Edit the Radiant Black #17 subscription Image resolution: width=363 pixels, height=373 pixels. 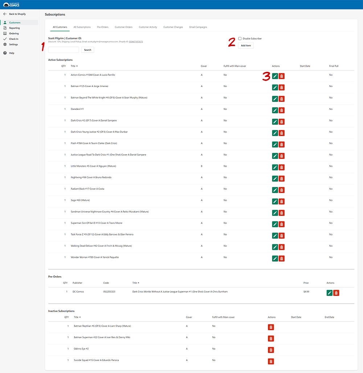(275, 190)
